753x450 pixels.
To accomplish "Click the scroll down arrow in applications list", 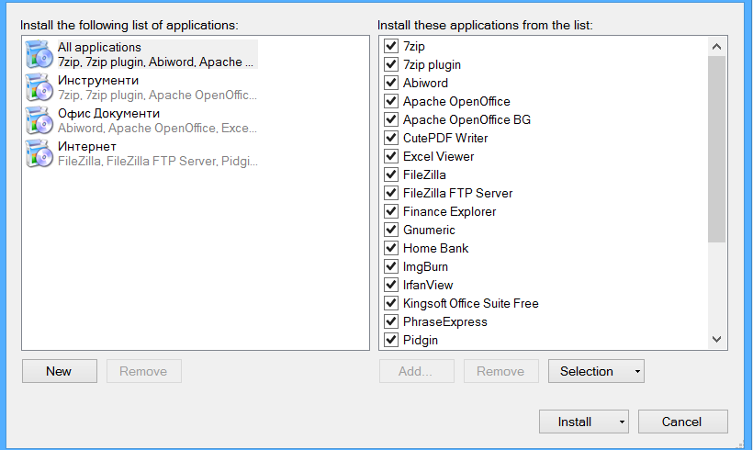I will pyautogui.click(x=716, y=340).
